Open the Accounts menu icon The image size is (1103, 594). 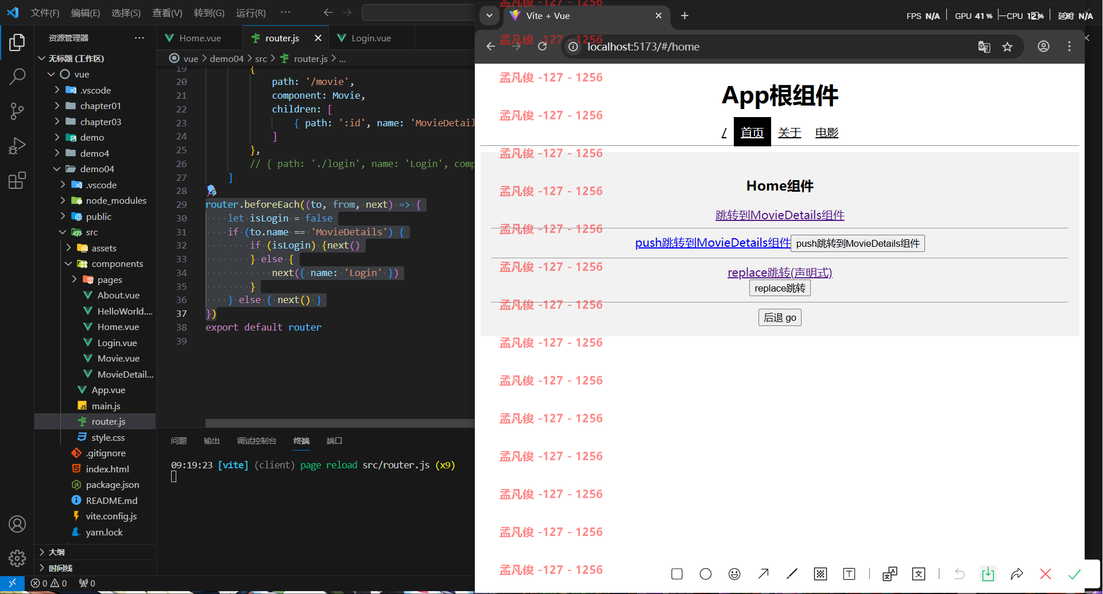click(17, 524)
